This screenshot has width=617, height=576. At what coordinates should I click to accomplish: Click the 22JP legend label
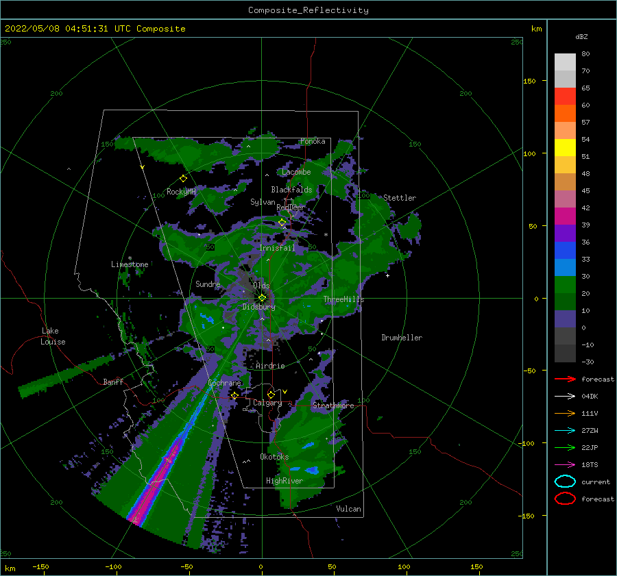[x=590, y=447]
